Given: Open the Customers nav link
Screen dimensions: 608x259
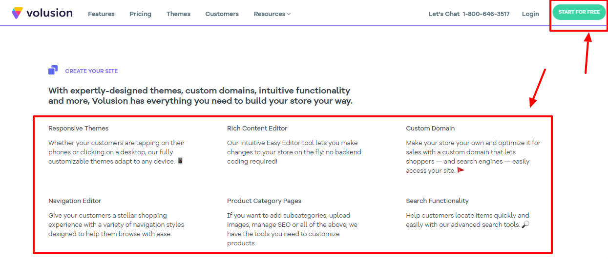Looking at the screenshot, I should (x=222, y=14).
